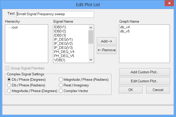176x117 pixels.
Task: Choose Magnitude / Phase (Degrees) setting
Action: [x=9, y=91]
